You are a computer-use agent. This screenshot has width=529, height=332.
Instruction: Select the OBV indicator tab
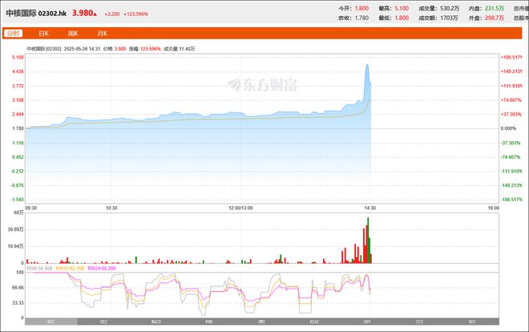367,322
